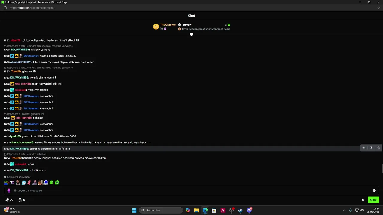The height and width of the screenshot is (215, 383).
Task: Open the emoji picker in the message box
Action: coord(374,191)
